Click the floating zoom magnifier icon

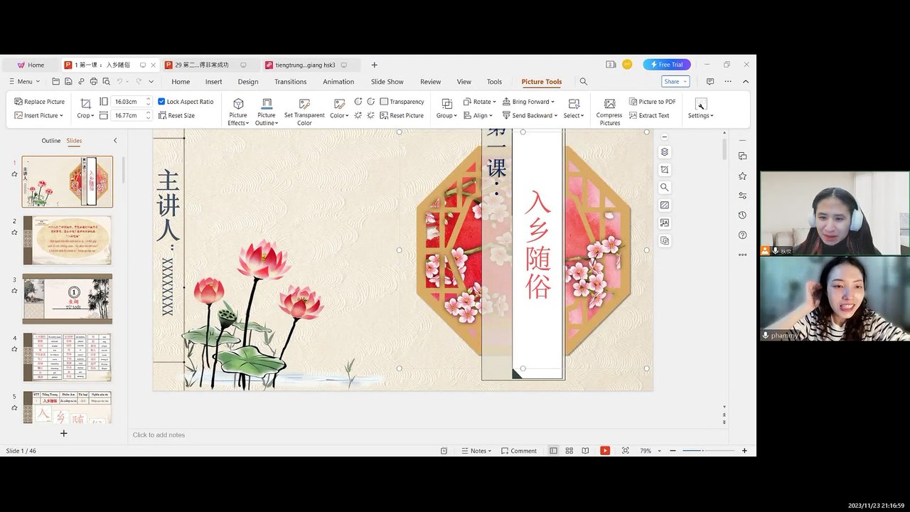(665, 188)
